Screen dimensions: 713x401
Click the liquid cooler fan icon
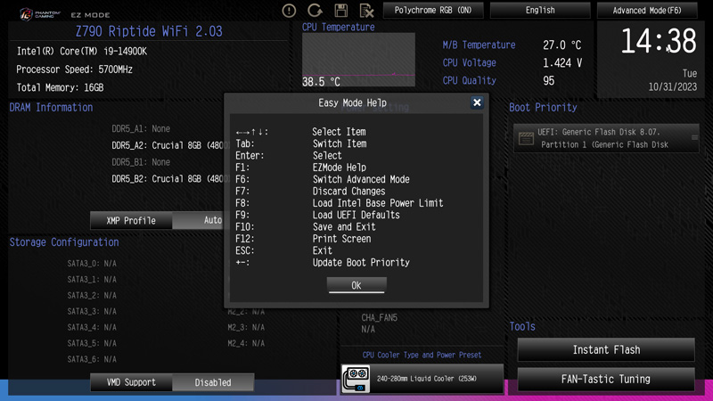(x=356, y=379)
